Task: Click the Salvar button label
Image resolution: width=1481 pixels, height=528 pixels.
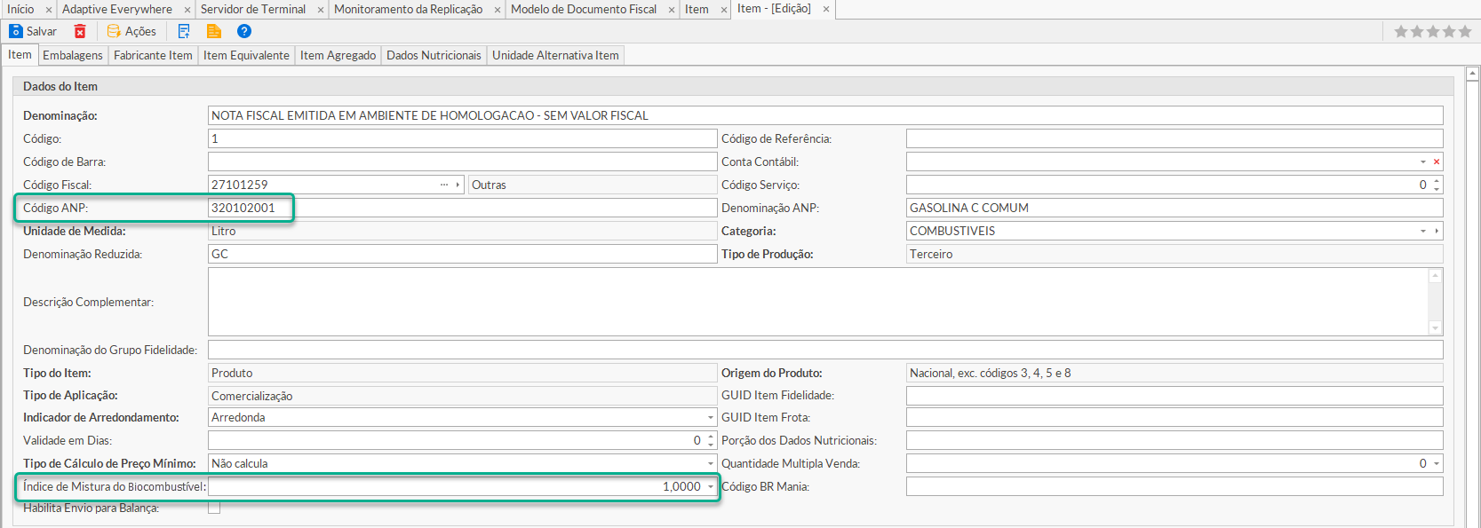Action: pyautogui.click(x=42, y=31)
